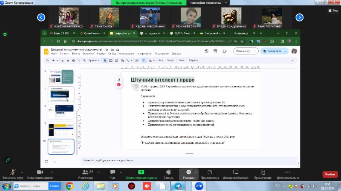Click the green Share Screen icon
341x191 pixels.
pos(141,172)
